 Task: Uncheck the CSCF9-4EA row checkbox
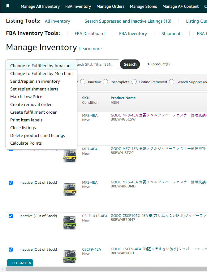tap(11, 249)
